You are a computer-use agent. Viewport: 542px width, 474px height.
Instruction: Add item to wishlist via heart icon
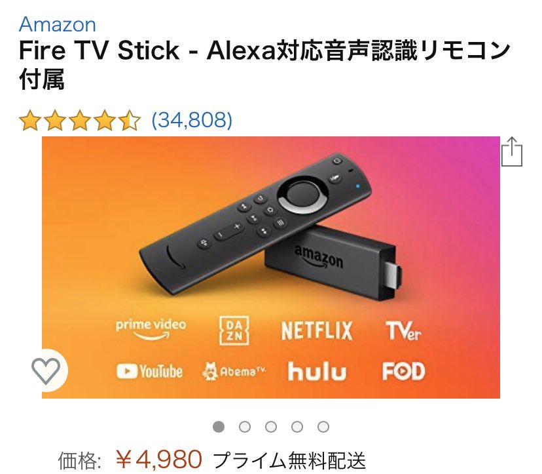pyautogui.click(x=46, y=371)
